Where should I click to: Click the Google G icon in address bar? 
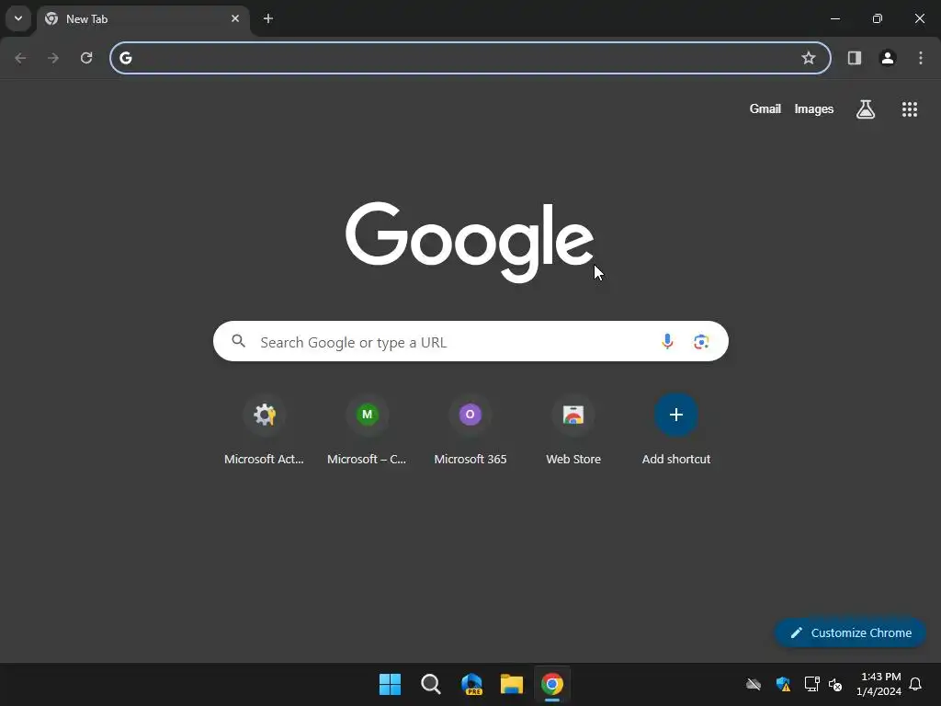(125, 58)
